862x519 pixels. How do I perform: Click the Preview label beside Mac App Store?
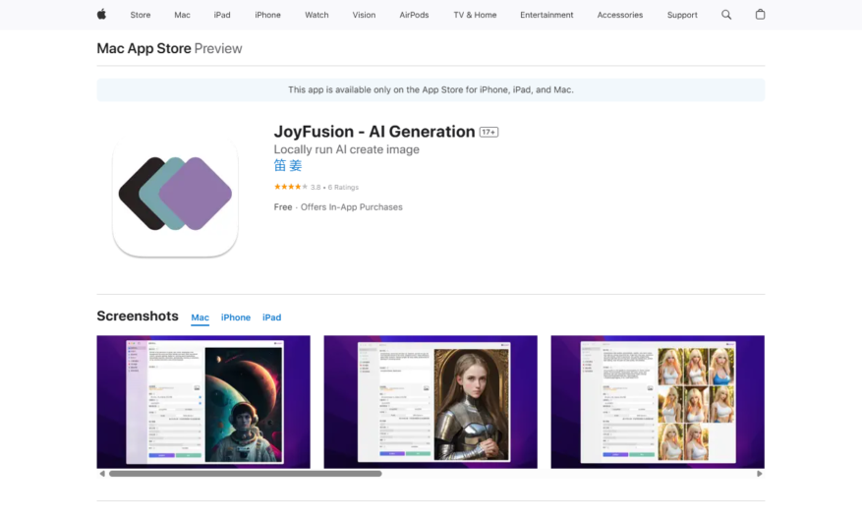pos(218,48)
